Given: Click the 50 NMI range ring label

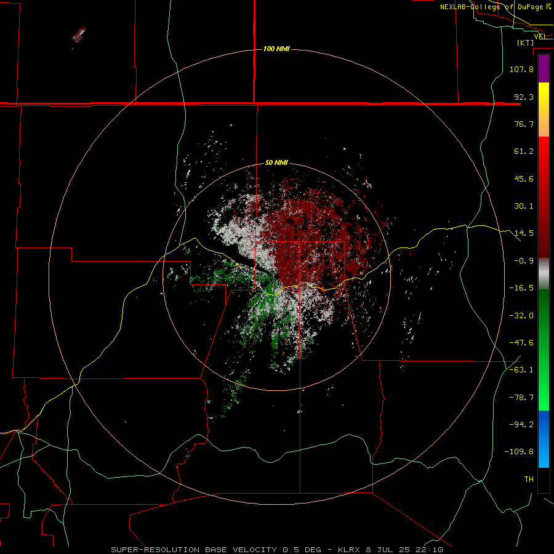Looking at the screenshot, I should pyautogui.click(x=276, y=163).
